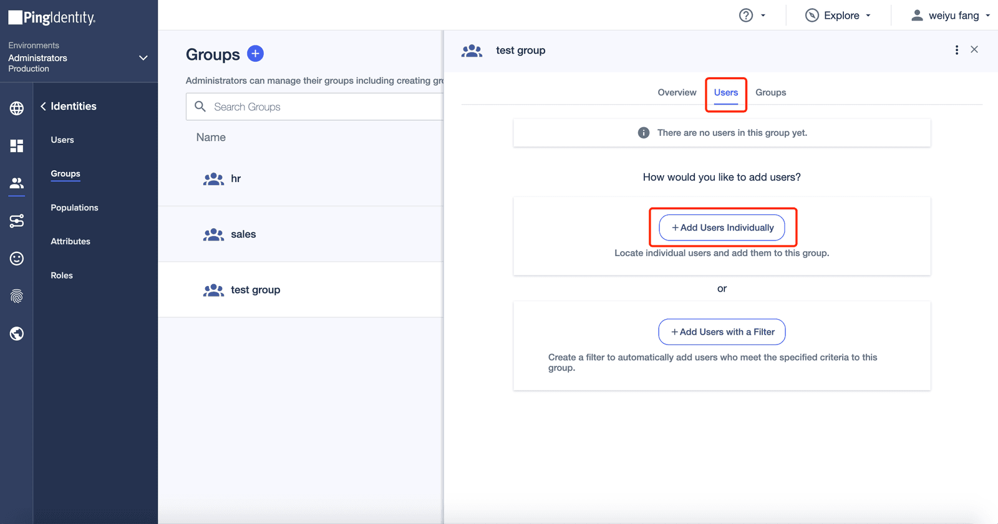Open the earth globe icon at sidebar bottom
Screen dimensions: 998x524
17,333
